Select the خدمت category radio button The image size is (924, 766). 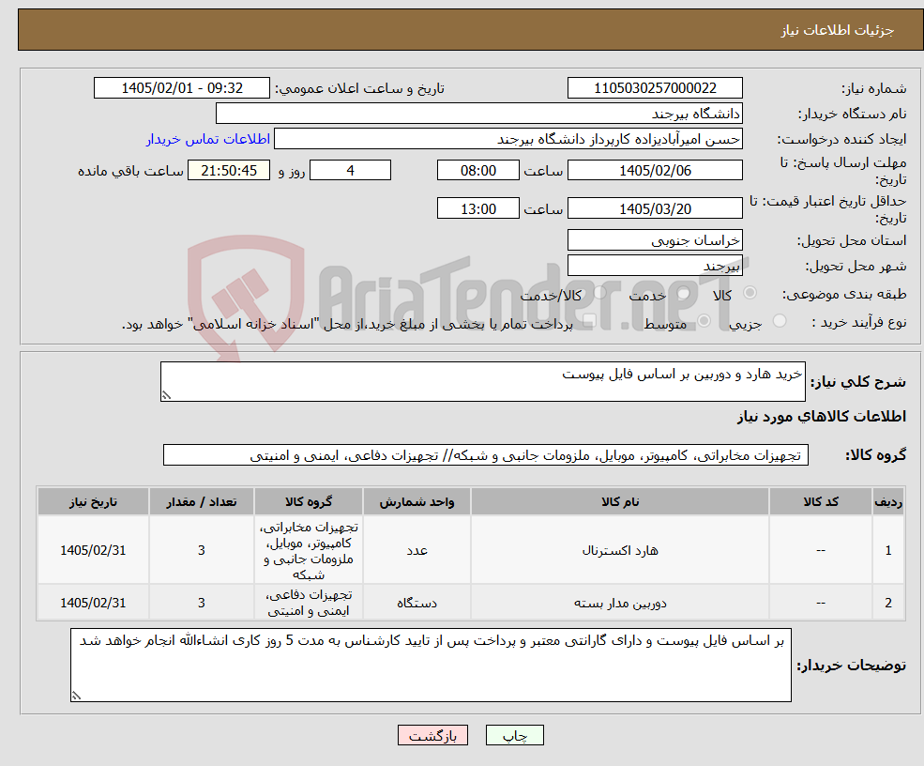tap(684, 293)
